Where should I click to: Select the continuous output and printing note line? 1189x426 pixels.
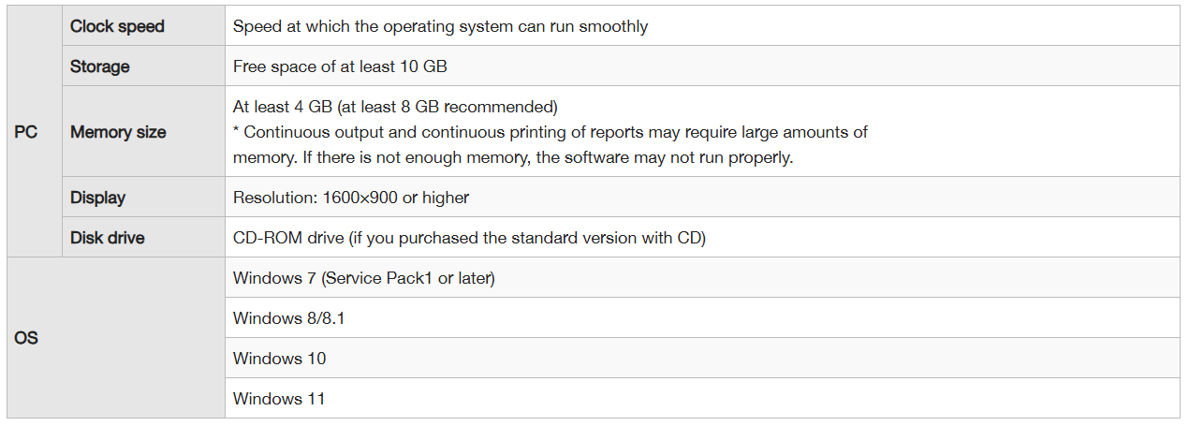pos(550,132)
